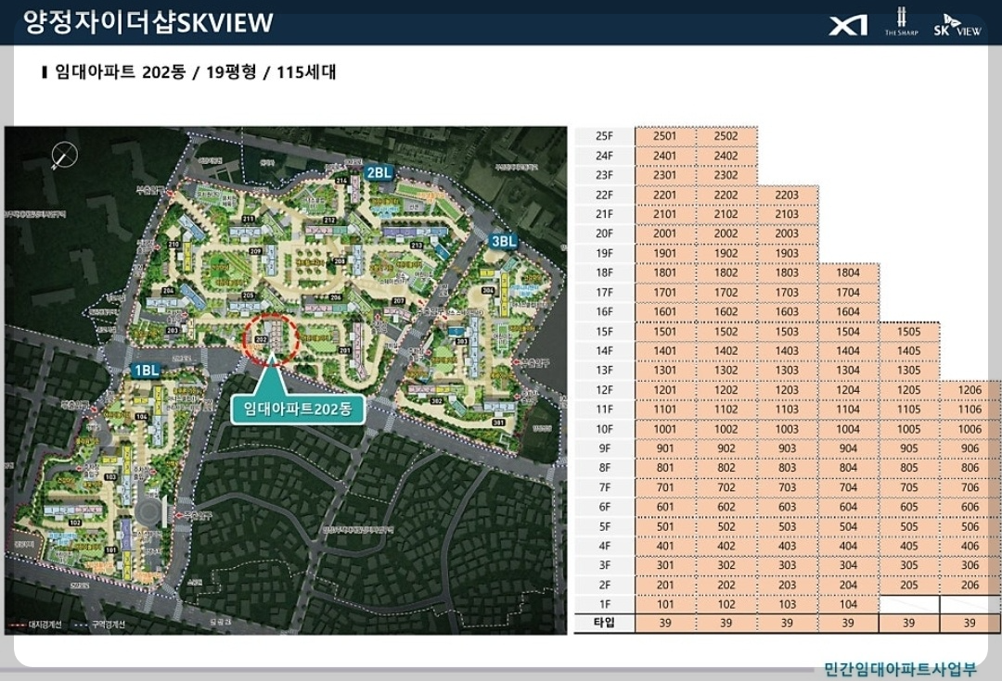Click the 민간임대아파트사업부 footer text
1002x681 pixels.
click(x=900, y=668)
